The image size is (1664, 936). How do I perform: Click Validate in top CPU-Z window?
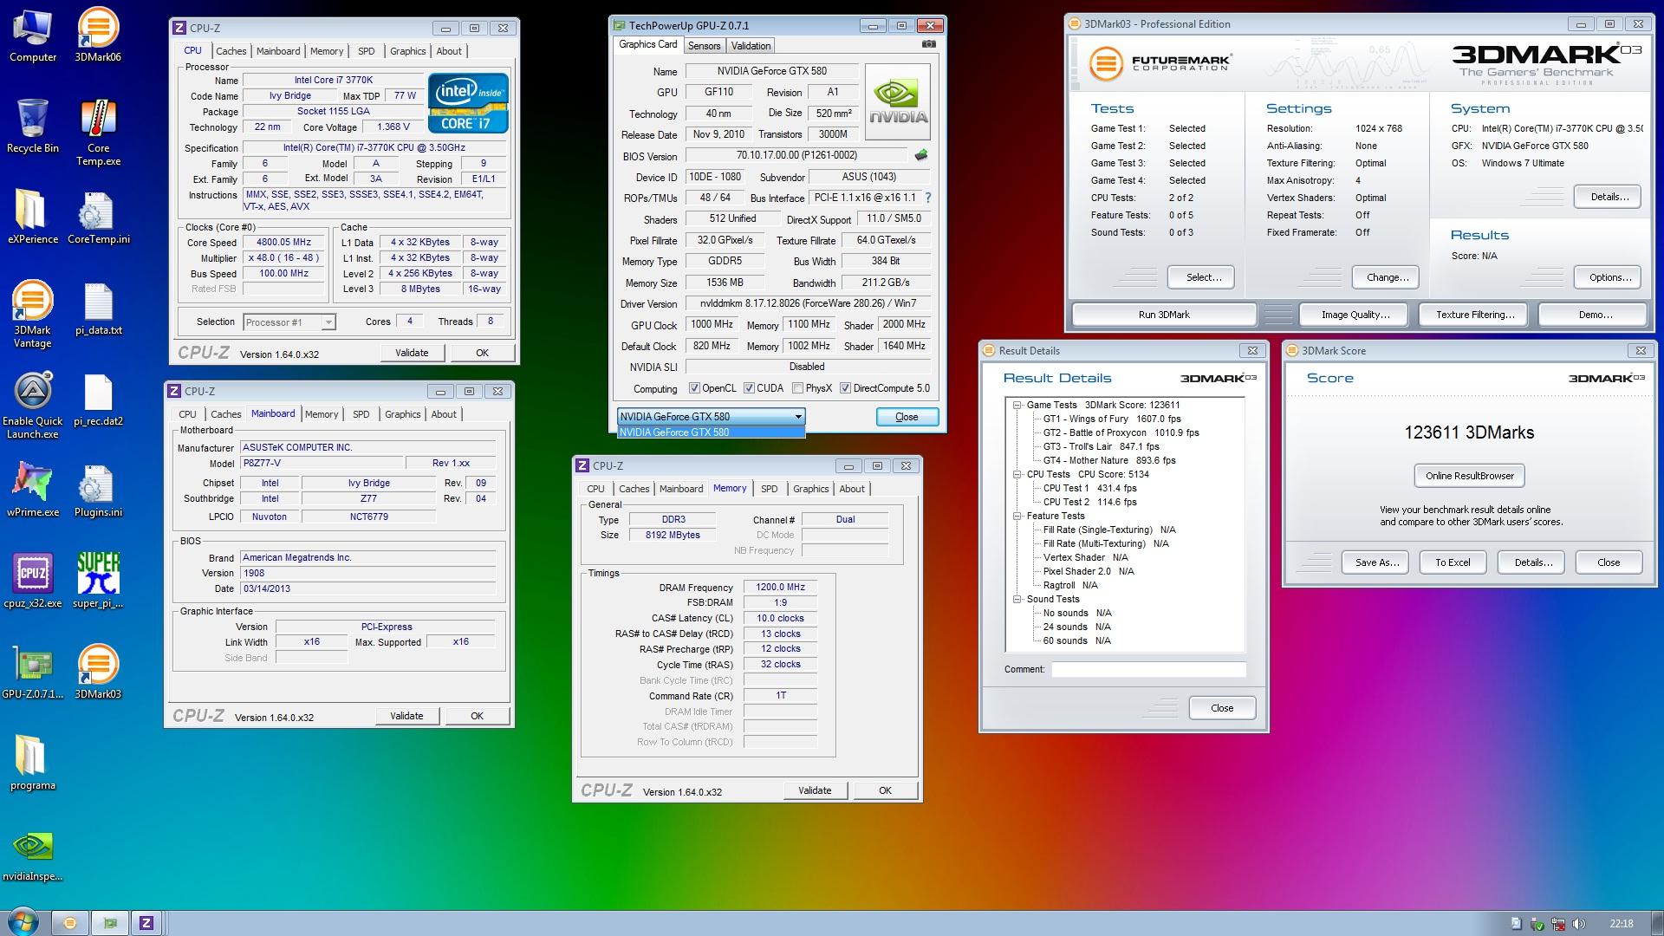point(412,353)
